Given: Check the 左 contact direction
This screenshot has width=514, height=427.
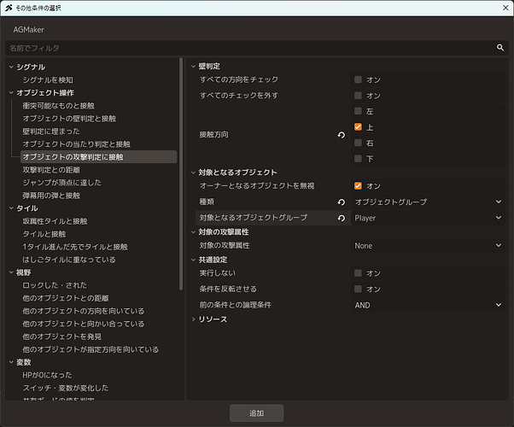Looking at the screenshot, I should (358, 111).
